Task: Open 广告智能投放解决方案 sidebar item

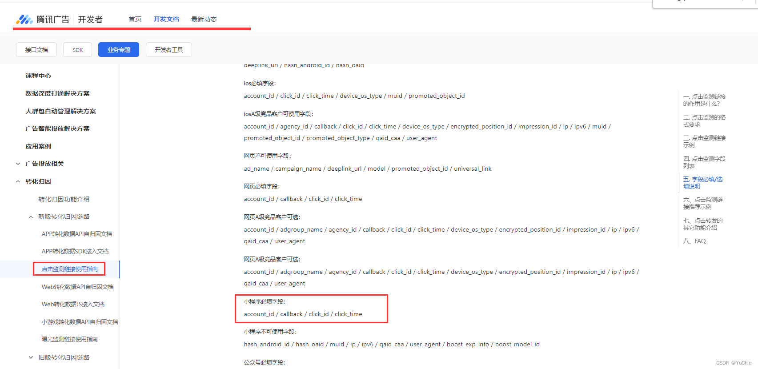Action: (x=57, y=128)
